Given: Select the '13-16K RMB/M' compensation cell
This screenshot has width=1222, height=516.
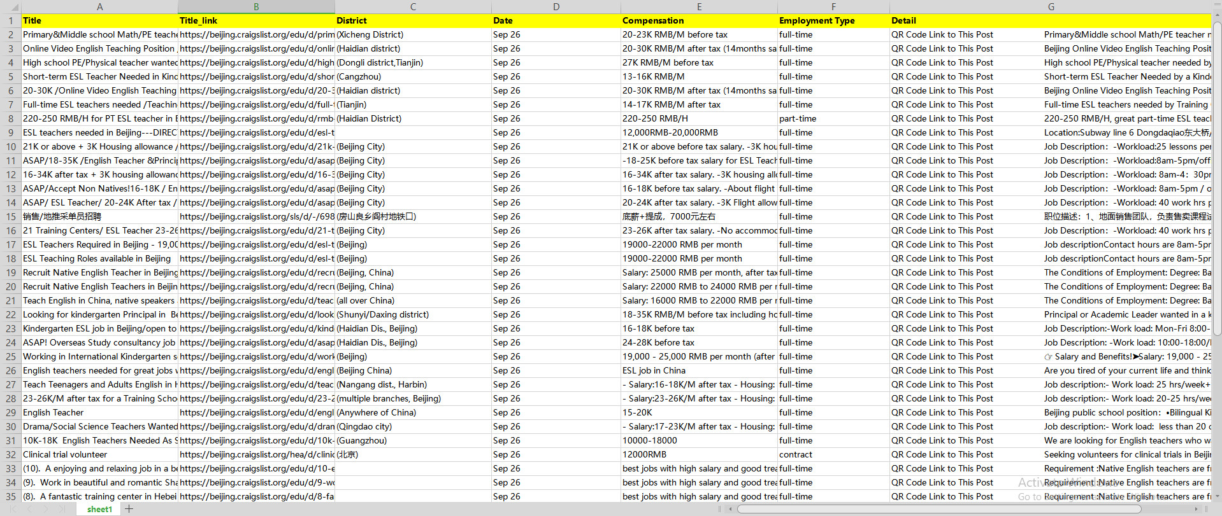Looking at the screenshot, I should coord(699,76).
